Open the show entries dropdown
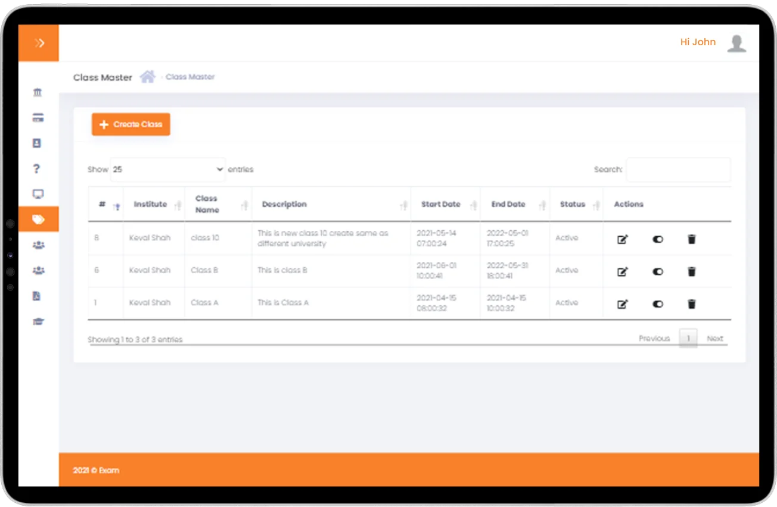Viewport: 777px width, 507px height. click(x=167, y=170)
